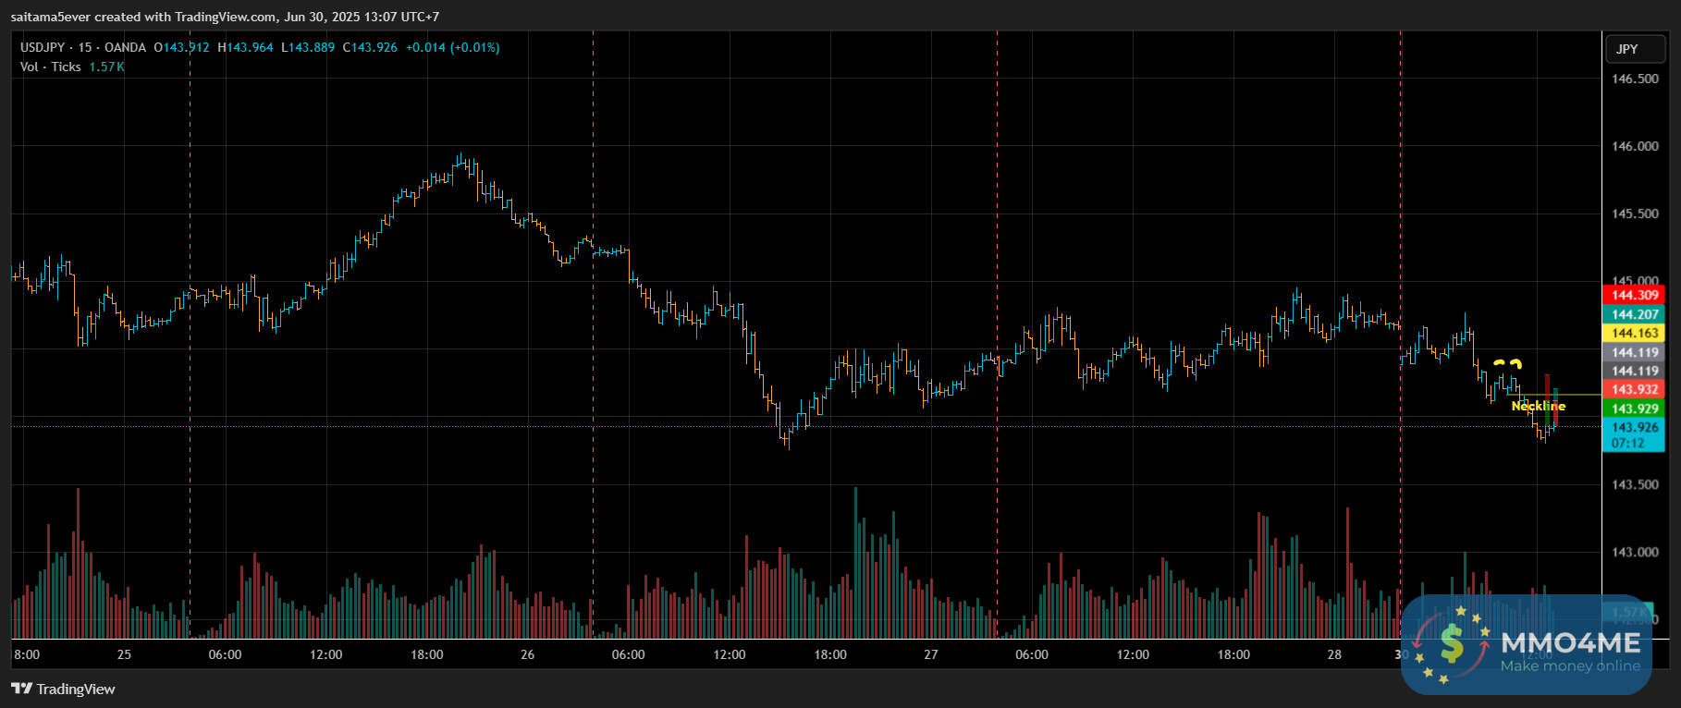Click the date label 28 on time axis
1681x708 pixels.
[1334, 654]
